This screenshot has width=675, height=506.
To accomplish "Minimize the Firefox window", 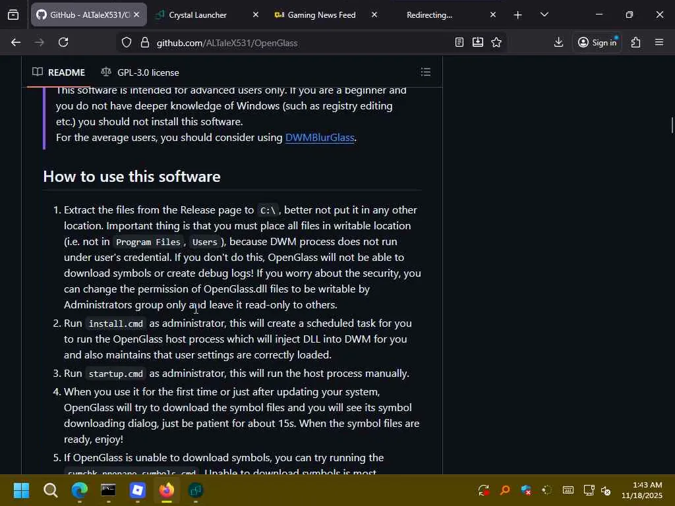I will click(599, 14).
